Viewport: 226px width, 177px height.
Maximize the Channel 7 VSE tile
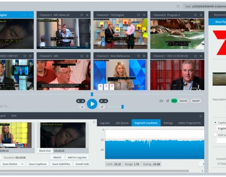(x=195, y=56)
